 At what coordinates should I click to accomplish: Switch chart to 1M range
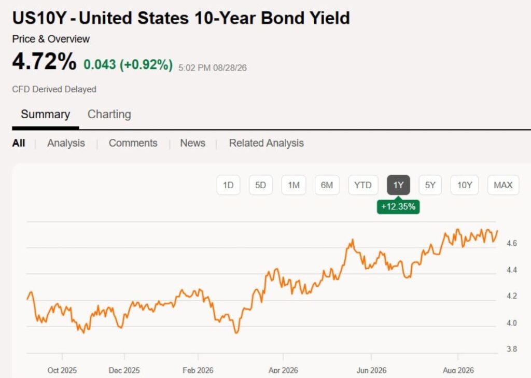point(294,185)
